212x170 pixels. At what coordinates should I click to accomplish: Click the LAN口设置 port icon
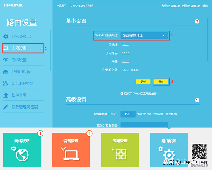[x=6, y=72]
